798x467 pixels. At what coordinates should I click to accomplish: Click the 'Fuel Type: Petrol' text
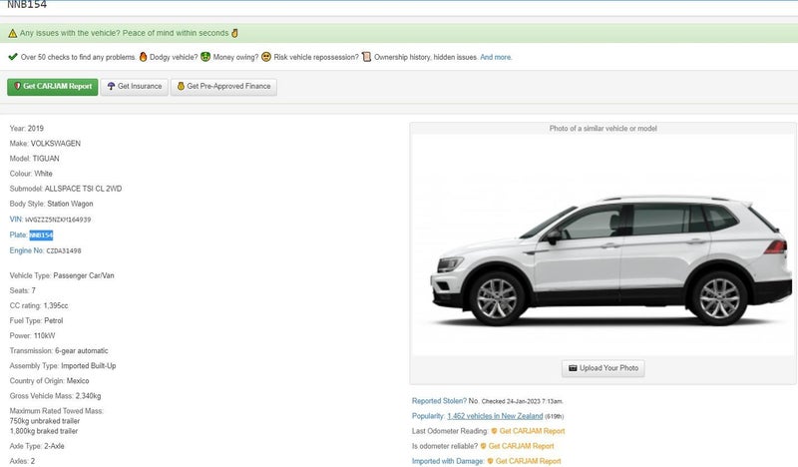click(36, 321)
